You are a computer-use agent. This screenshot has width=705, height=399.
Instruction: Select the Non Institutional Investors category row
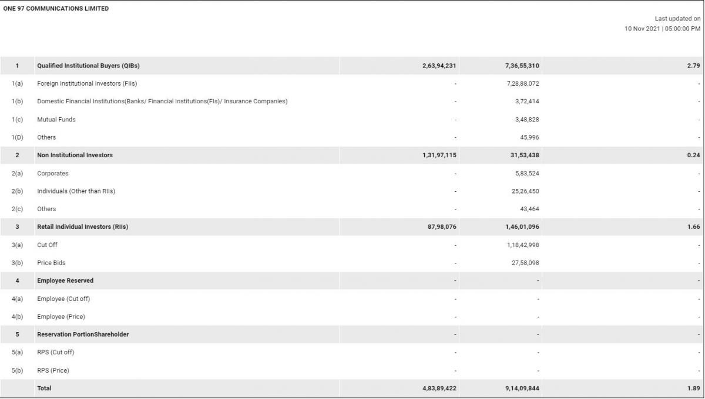coord(352,155)
